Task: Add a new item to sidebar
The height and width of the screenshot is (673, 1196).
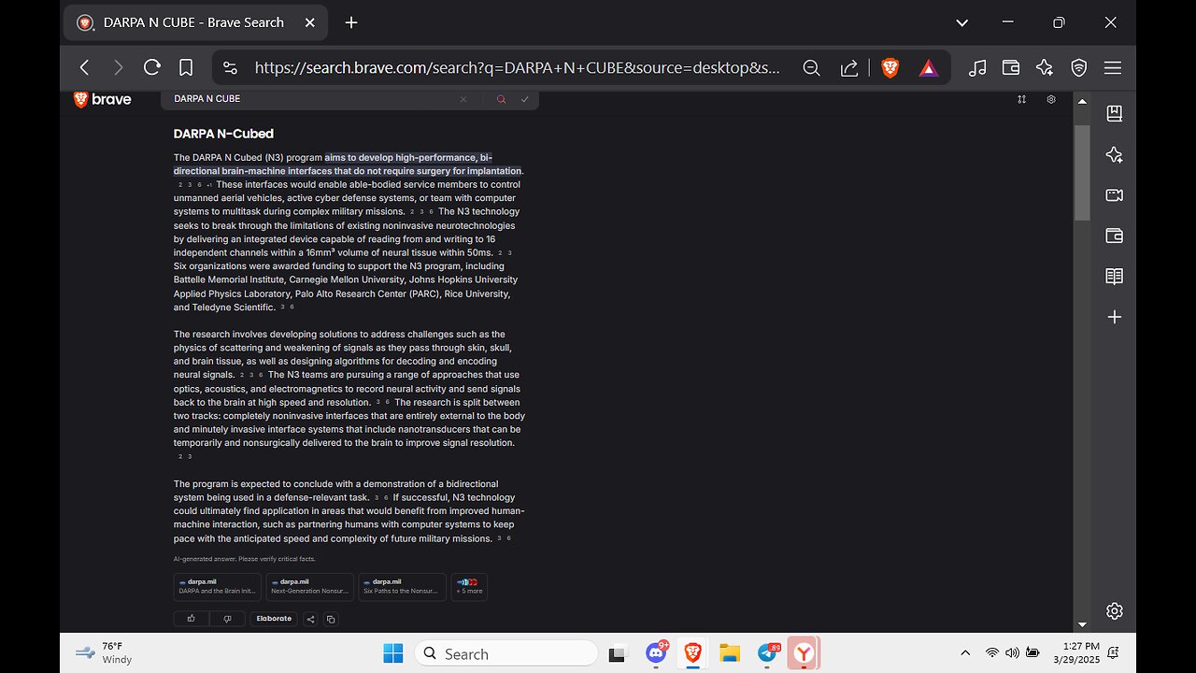Action: (x=1114, y=317)
